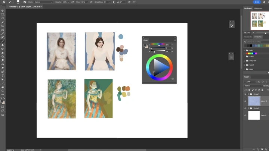
Task: Select the Path Selection tool
Action: [x=3, y=80]
